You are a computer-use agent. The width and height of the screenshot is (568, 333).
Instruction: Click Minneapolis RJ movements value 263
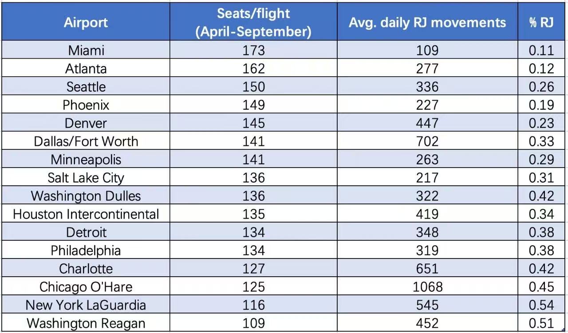coord(427,159)
